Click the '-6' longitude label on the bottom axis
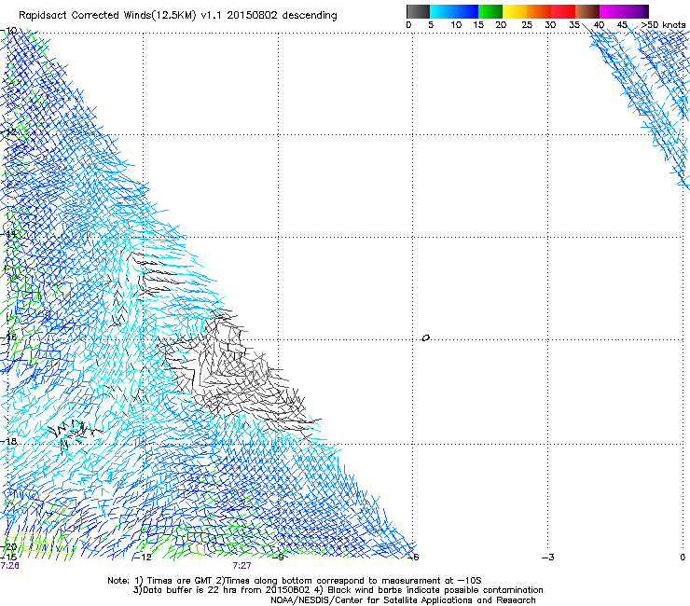This screenshot has width=690, height=606. (413, 558)
